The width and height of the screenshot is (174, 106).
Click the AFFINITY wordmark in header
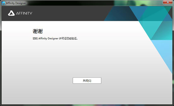(24, 13)
